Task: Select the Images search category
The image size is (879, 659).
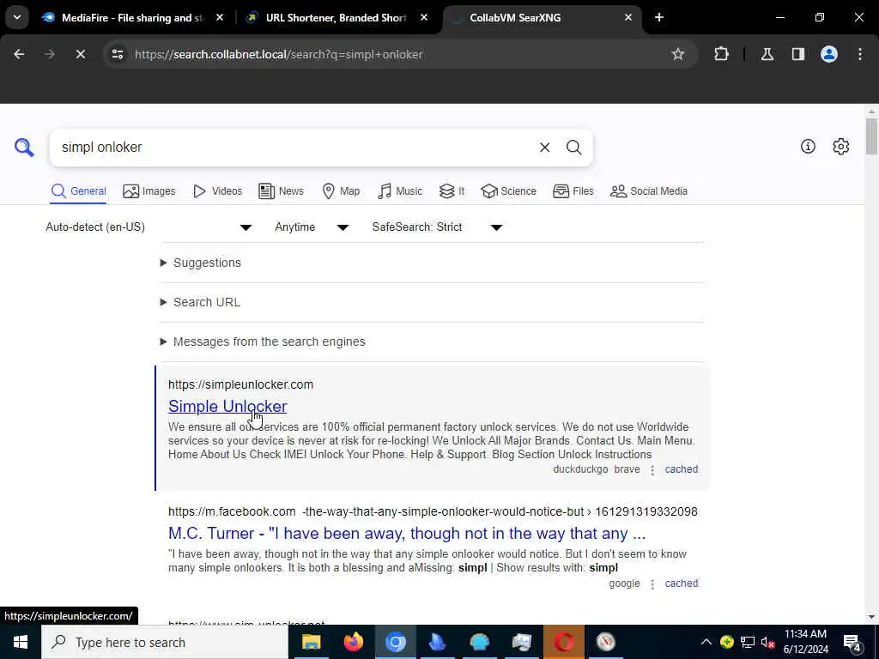Action: tap(149, 191)
